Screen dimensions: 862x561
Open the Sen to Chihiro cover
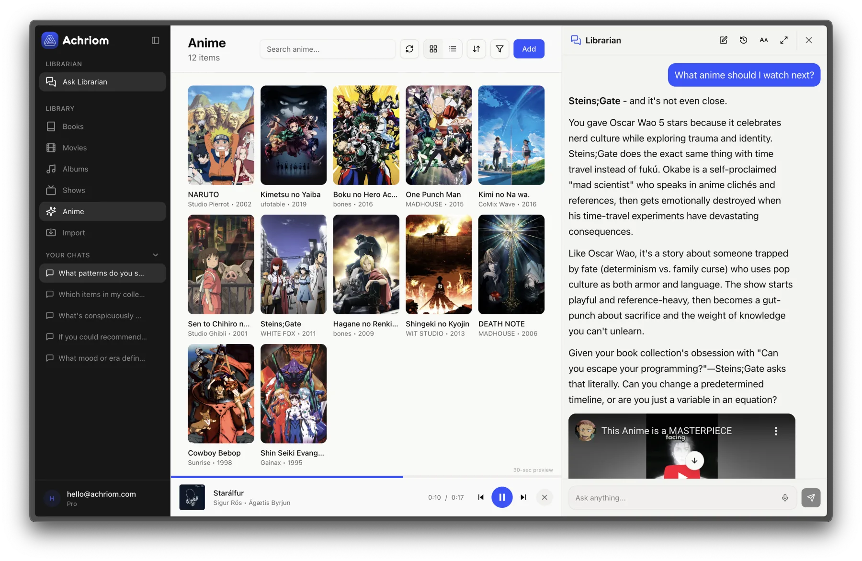pos(221,264)
